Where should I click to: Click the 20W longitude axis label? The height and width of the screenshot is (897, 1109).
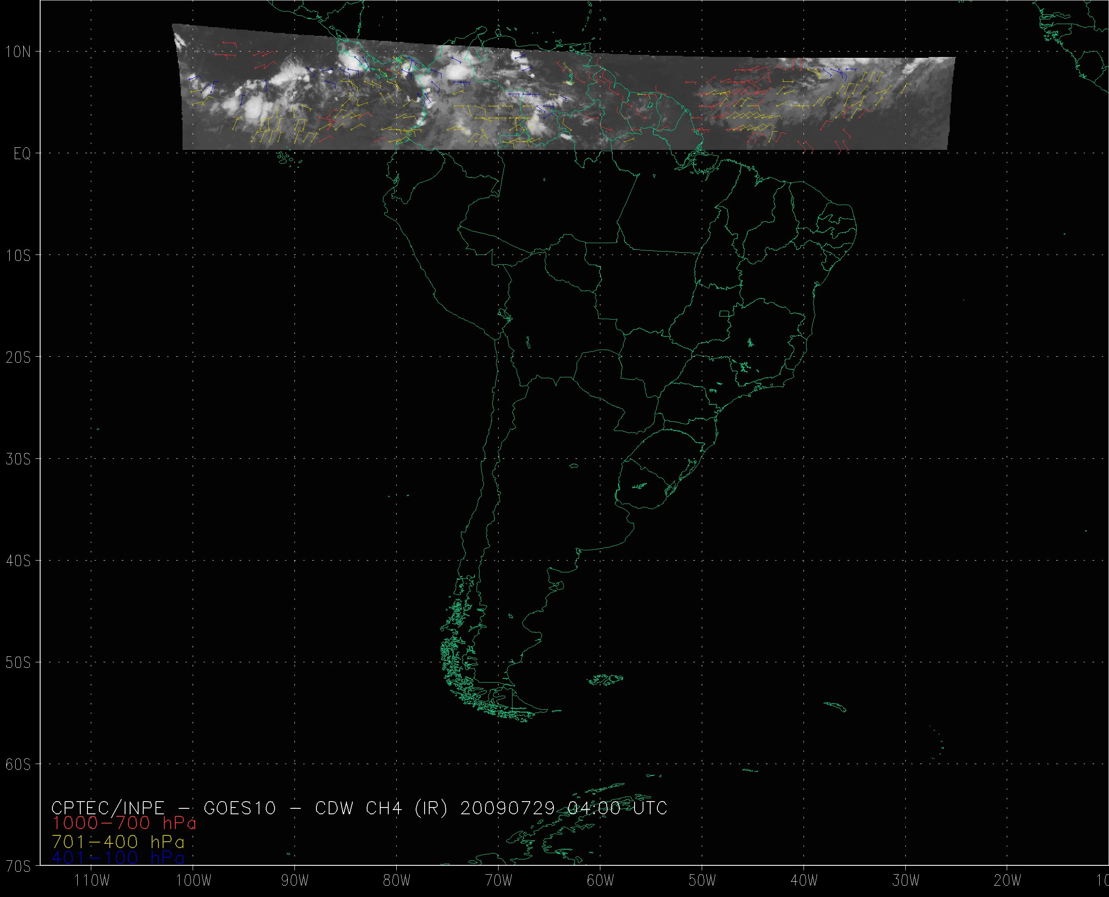1008,881
